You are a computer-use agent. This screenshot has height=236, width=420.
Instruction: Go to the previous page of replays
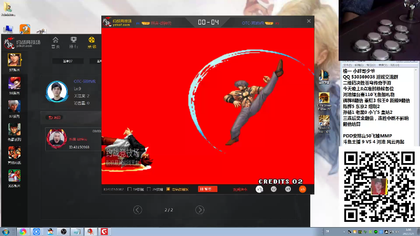(x=138, y=210)
